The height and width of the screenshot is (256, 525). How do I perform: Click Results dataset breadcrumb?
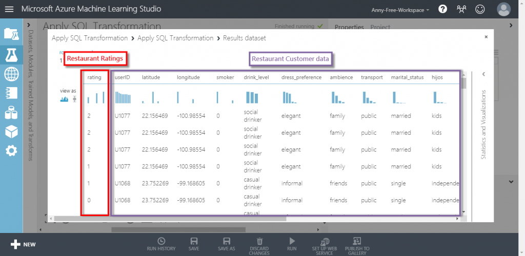point(245,38)
